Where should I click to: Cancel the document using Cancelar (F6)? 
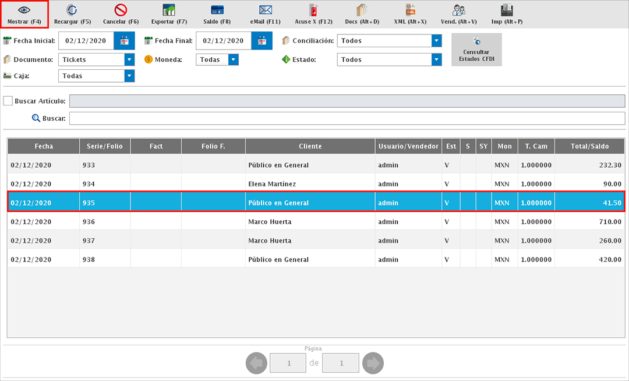click(x=121, y=10)
